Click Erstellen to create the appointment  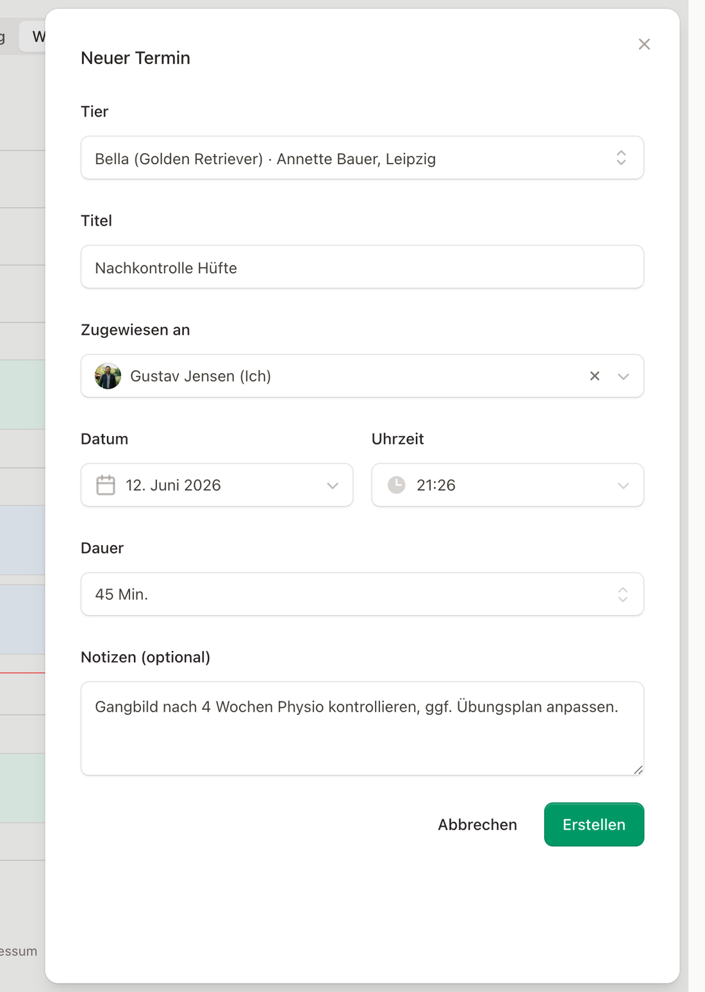click(x=594, y=825)
